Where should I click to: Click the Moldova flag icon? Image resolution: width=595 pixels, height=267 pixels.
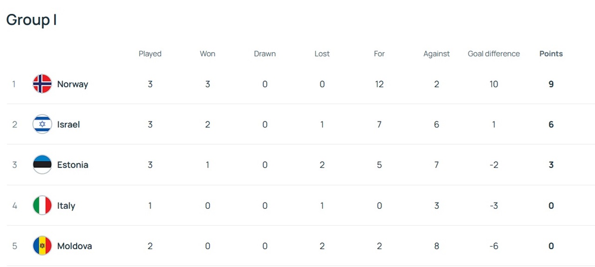[42, 246]
